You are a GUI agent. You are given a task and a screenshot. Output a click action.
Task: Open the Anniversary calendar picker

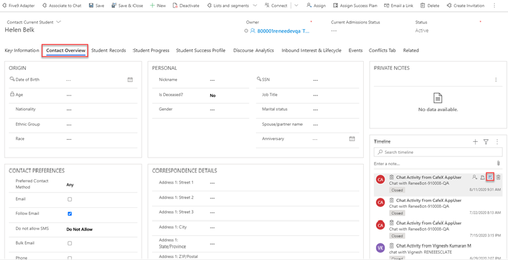pyautogui.click(x=352, y=139)
